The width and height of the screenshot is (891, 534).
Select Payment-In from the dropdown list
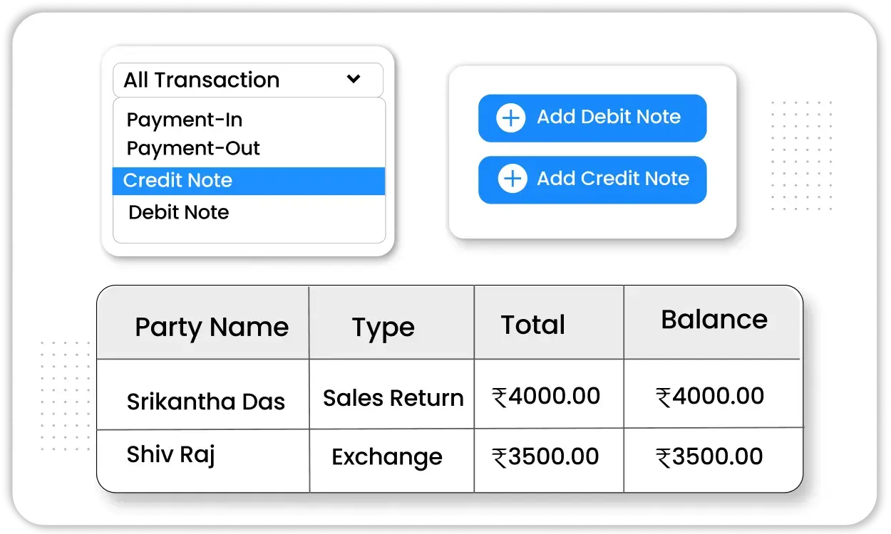pyautogui.click(x=185, y=120)
